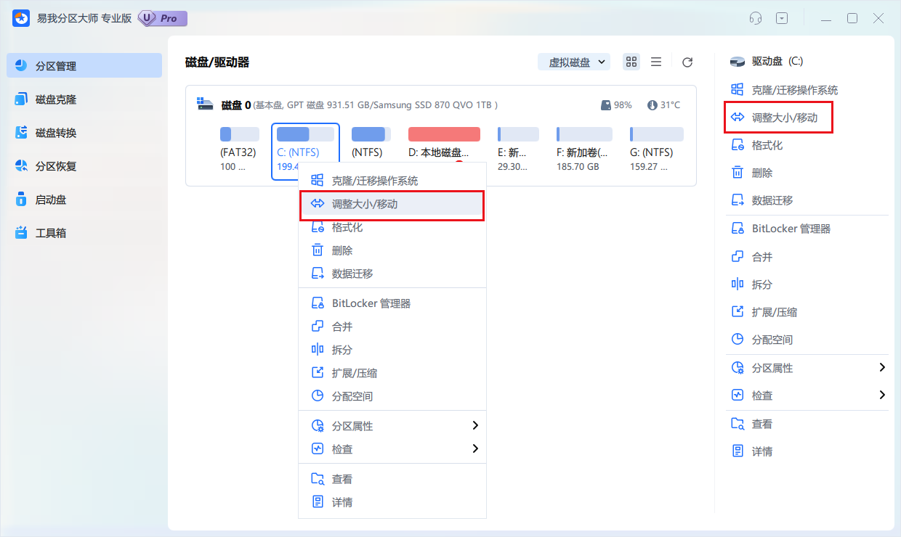Click the refresh icon to rescan disks
Image resolution: width=901 pixels, height=537 pixels.
point(687,62)
